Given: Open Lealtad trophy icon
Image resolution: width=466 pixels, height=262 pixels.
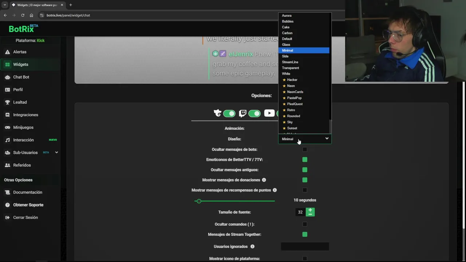Looking at the screenshot, I should [7, 102].
